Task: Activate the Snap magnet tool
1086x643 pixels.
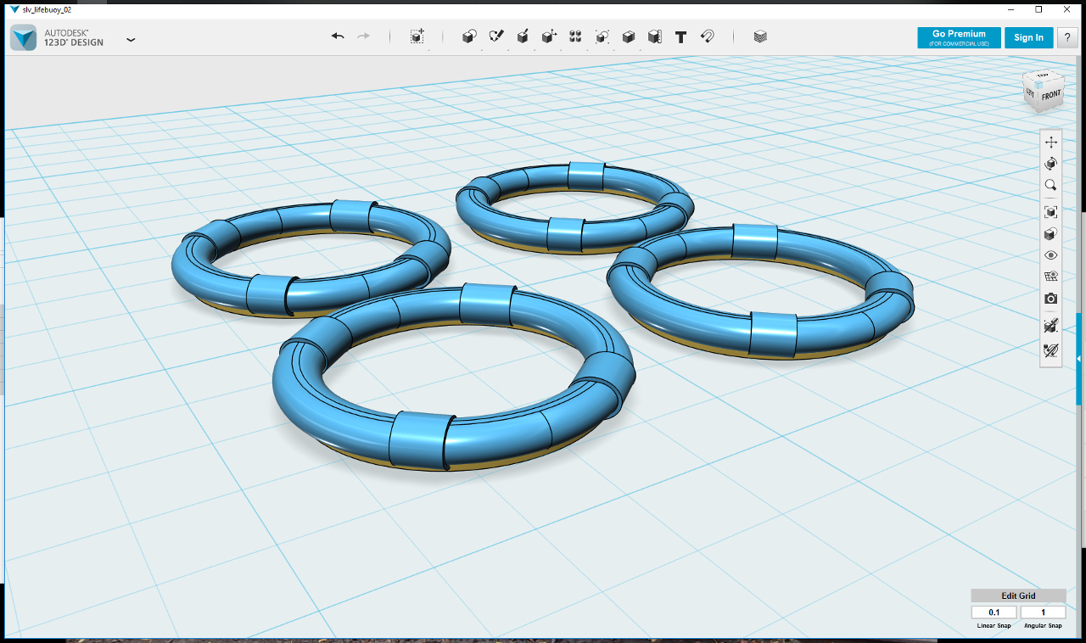Action: (x=707, y=36)
